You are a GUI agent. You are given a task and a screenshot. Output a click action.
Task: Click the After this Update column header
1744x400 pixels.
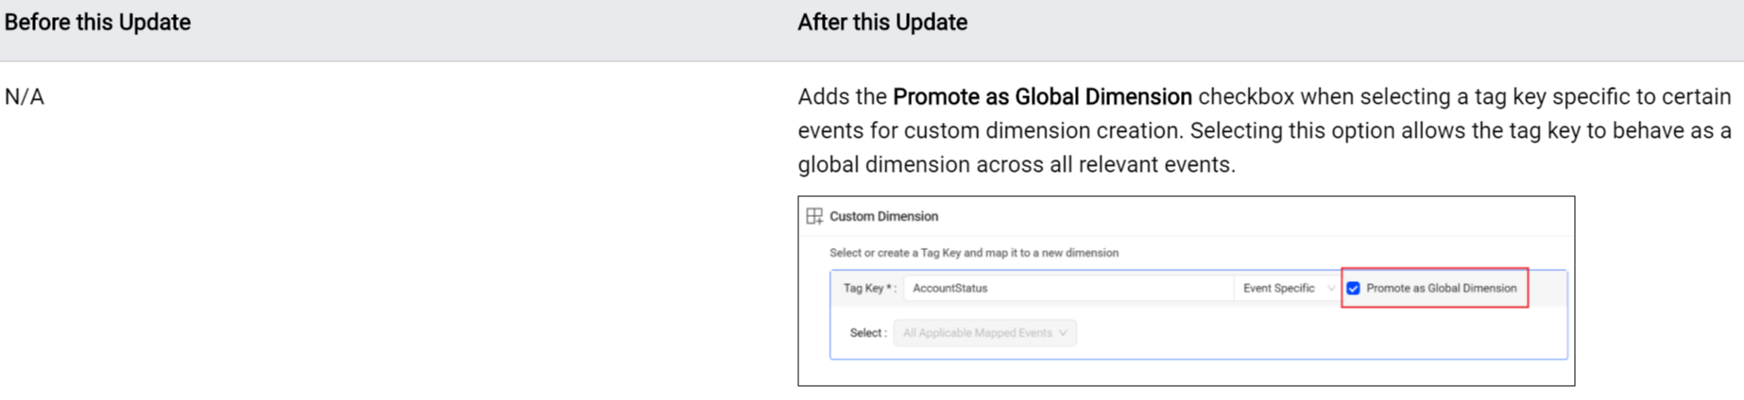(881, 23)
